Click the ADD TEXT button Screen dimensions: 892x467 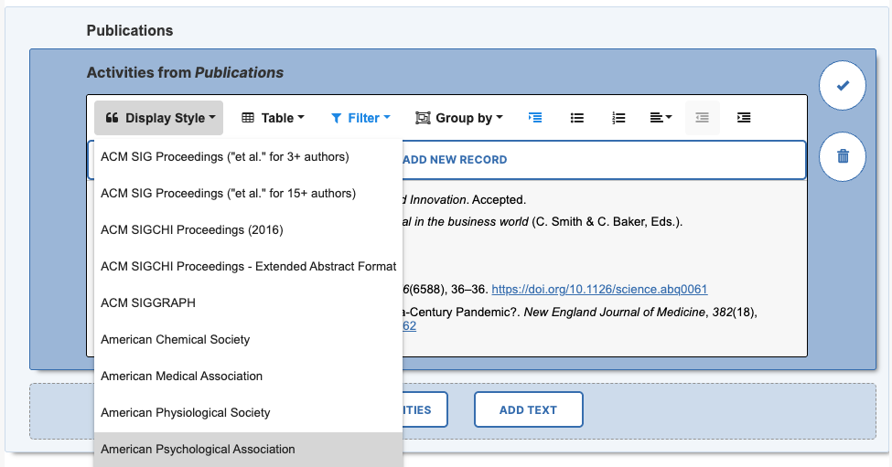click(529, 409)
